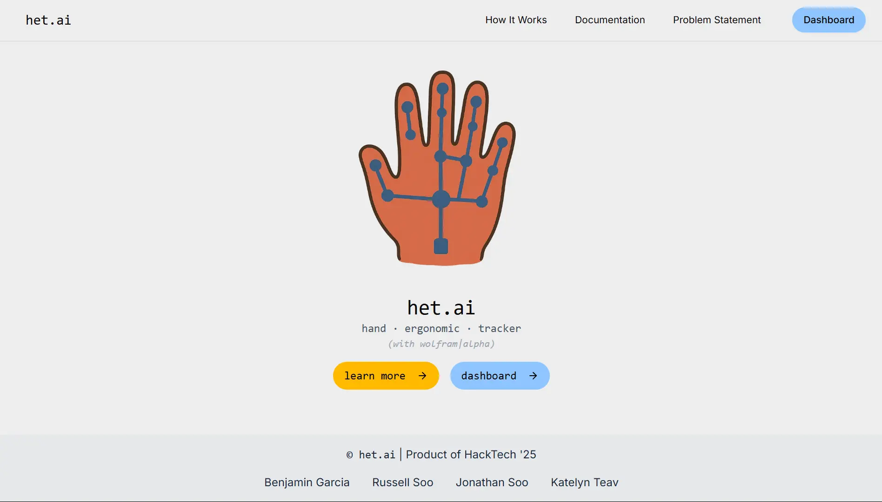Viewport: 882px width, 502px height.
Task: Click the arrow icon inside dashboard pill
Action: point(533,376)
